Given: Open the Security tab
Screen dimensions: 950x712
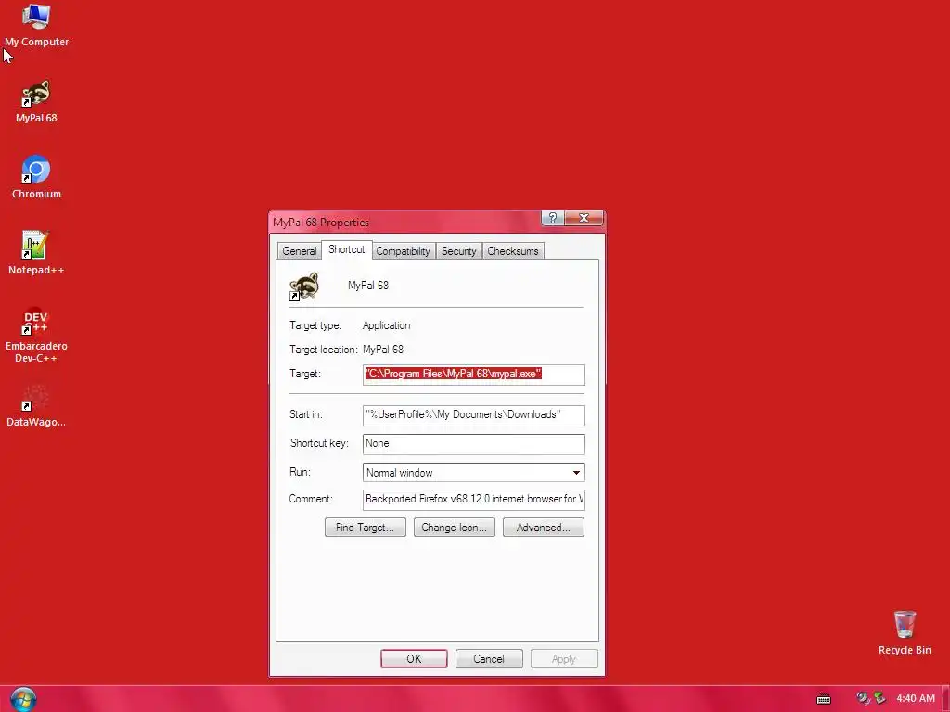Looking at the screenshot, I should 458,251.
